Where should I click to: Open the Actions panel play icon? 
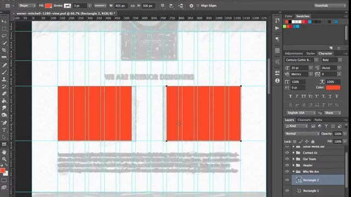point(278,28)
